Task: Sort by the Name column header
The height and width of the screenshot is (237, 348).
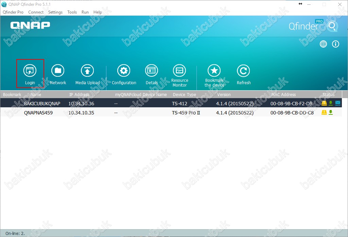Action: [36, 94]
